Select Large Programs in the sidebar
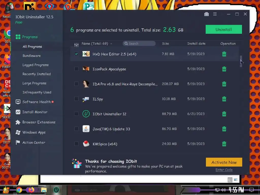The height and width of the screenshot is (195, 260). point(35,83)
